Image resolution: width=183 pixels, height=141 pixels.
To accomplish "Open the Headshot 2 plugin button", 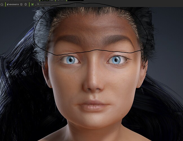I will [13, 5].
